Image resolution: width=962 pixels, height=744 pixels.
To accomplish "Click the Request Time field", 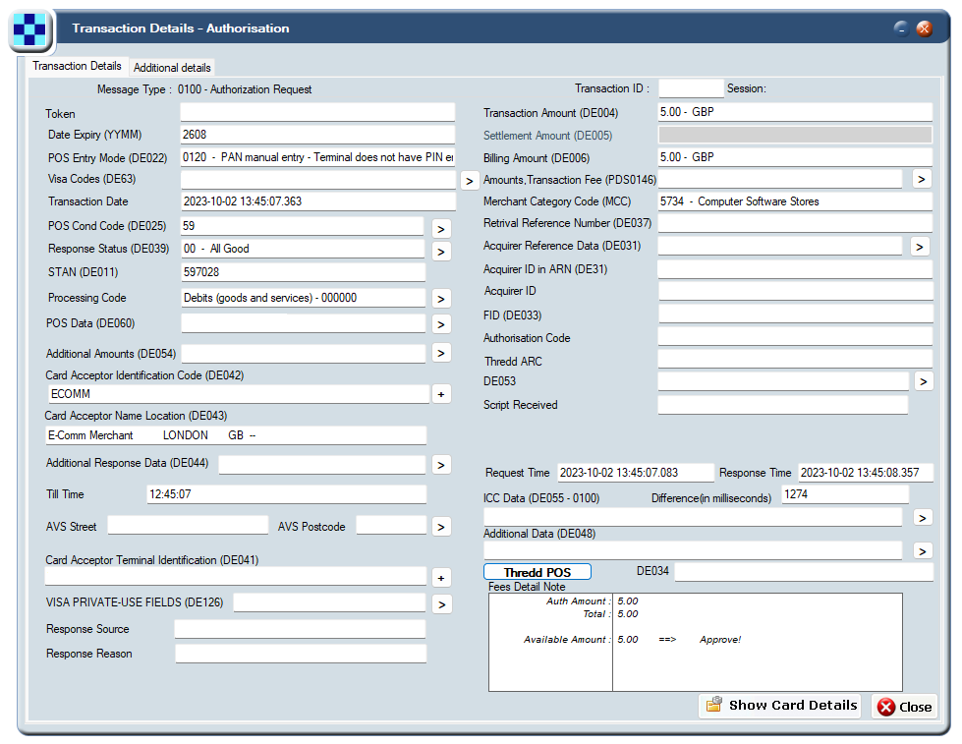I will 636,473.
